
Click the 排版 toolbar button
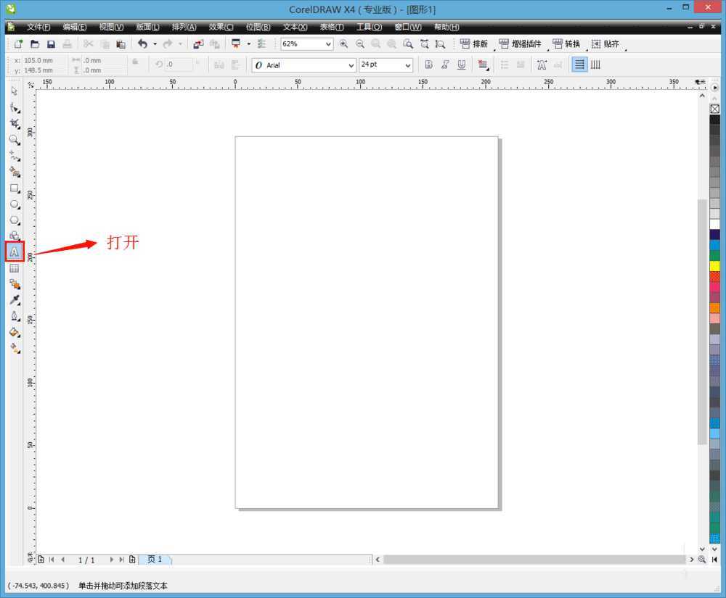click(x=474, y=44)
